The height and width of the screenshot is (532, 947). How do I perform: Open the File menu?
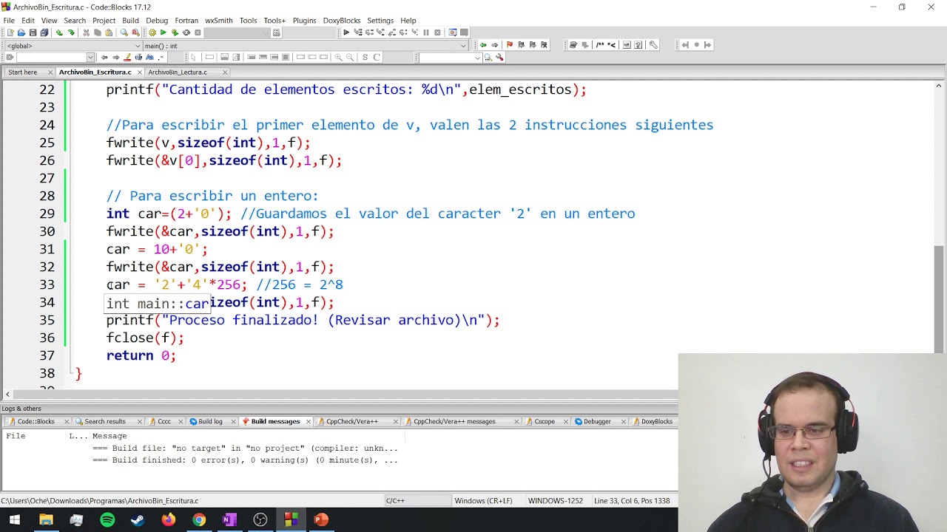tap(9, 21)
